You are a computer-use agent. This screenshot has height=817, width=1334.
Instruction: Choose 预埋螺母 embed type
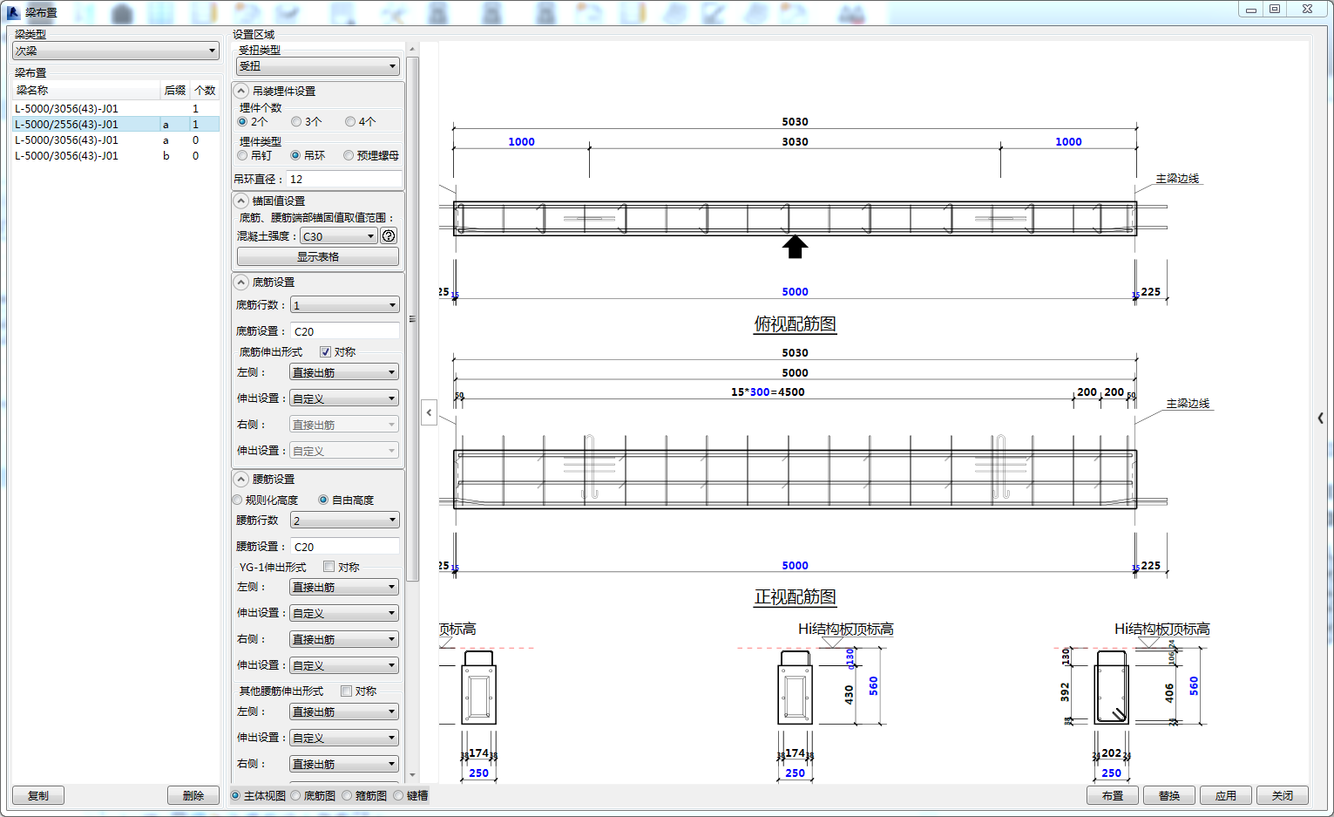[x=371, y=156]
